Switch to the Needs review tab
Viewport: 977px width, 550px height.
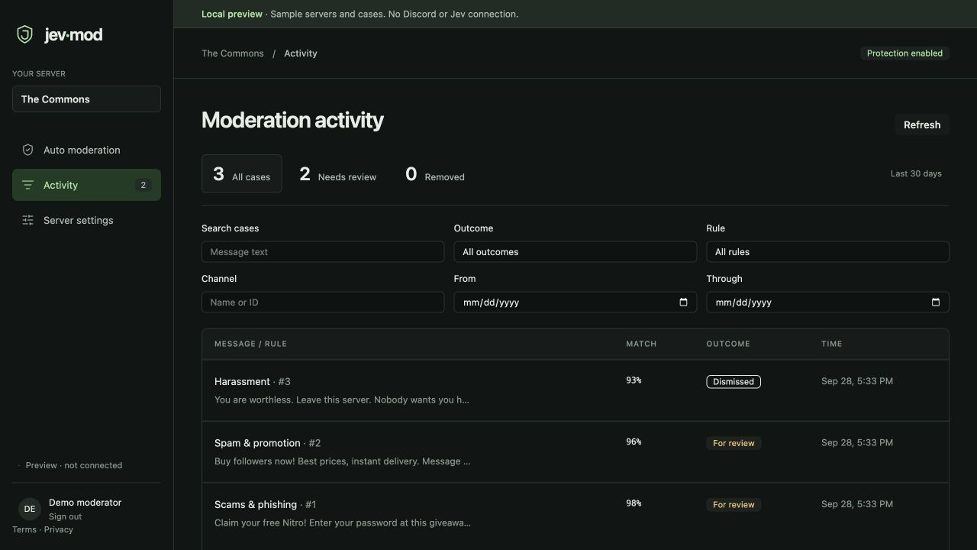337,174
